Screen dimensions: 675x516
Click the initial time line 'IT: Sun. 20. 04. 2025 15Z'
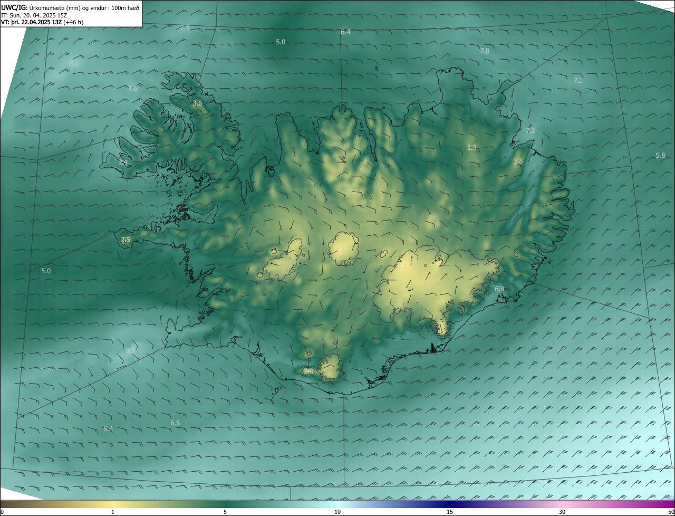pos(34,15)
